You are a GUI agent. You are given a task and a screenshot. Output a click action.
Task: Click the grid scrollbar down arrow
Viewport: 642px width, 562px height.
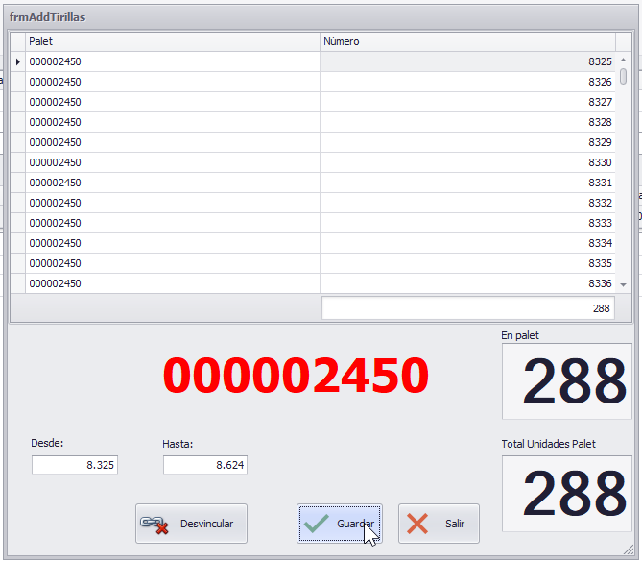tap(623, 285)
